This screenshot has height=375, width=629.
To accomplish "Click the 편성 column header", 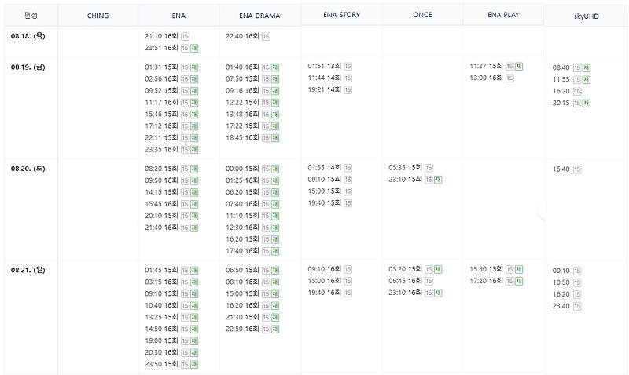I will [x=31, y=16].
